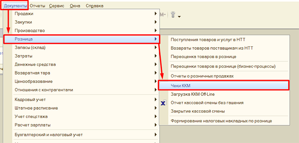
Task: Expand arrow on Бухгалтерский и налоговый учет row
Action: [156, 135]
